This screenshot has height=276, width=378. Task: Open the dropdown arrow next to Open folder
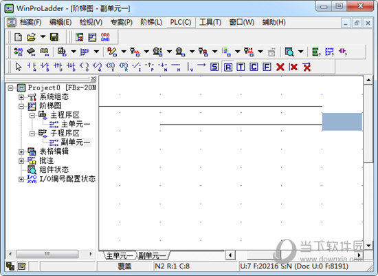tap(43, 37)
